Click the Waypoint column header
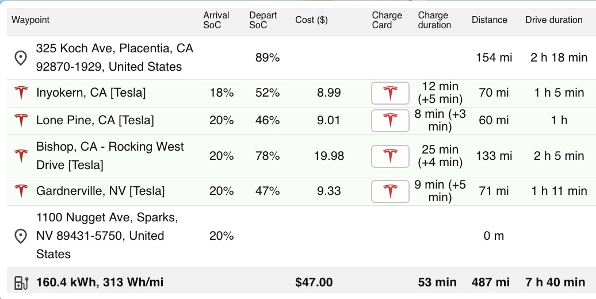The width and height of the screenshot is (596, 299). point(30,20)
